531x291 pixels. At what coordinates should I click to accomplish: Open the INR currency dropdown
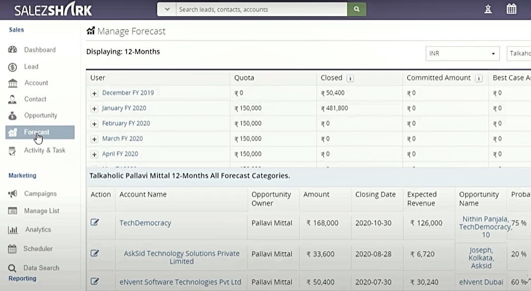[463, 53]
